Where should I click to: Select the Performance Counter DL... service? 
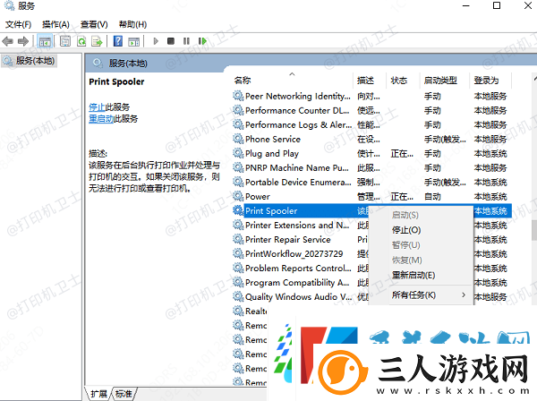372,111
